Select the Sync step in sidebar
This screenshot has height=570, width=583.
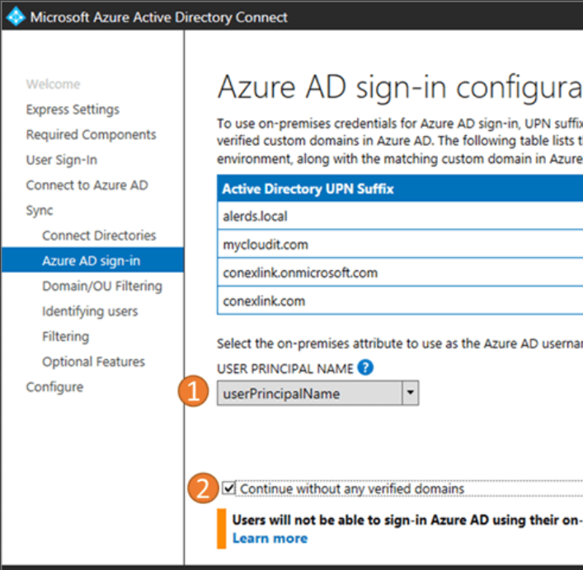40,211
